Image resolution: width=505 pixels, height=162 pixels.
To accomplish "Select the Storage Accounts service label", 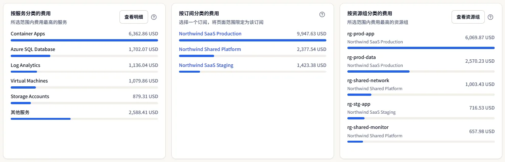I will coord(30,97).
